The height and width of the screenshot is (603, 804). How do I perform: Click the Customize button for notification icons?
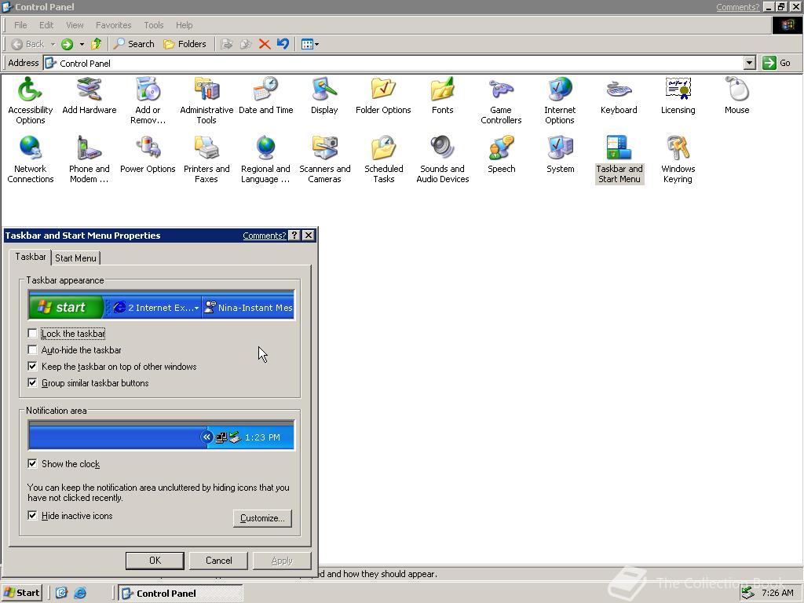pyautogui.click(x=261, y=518)
